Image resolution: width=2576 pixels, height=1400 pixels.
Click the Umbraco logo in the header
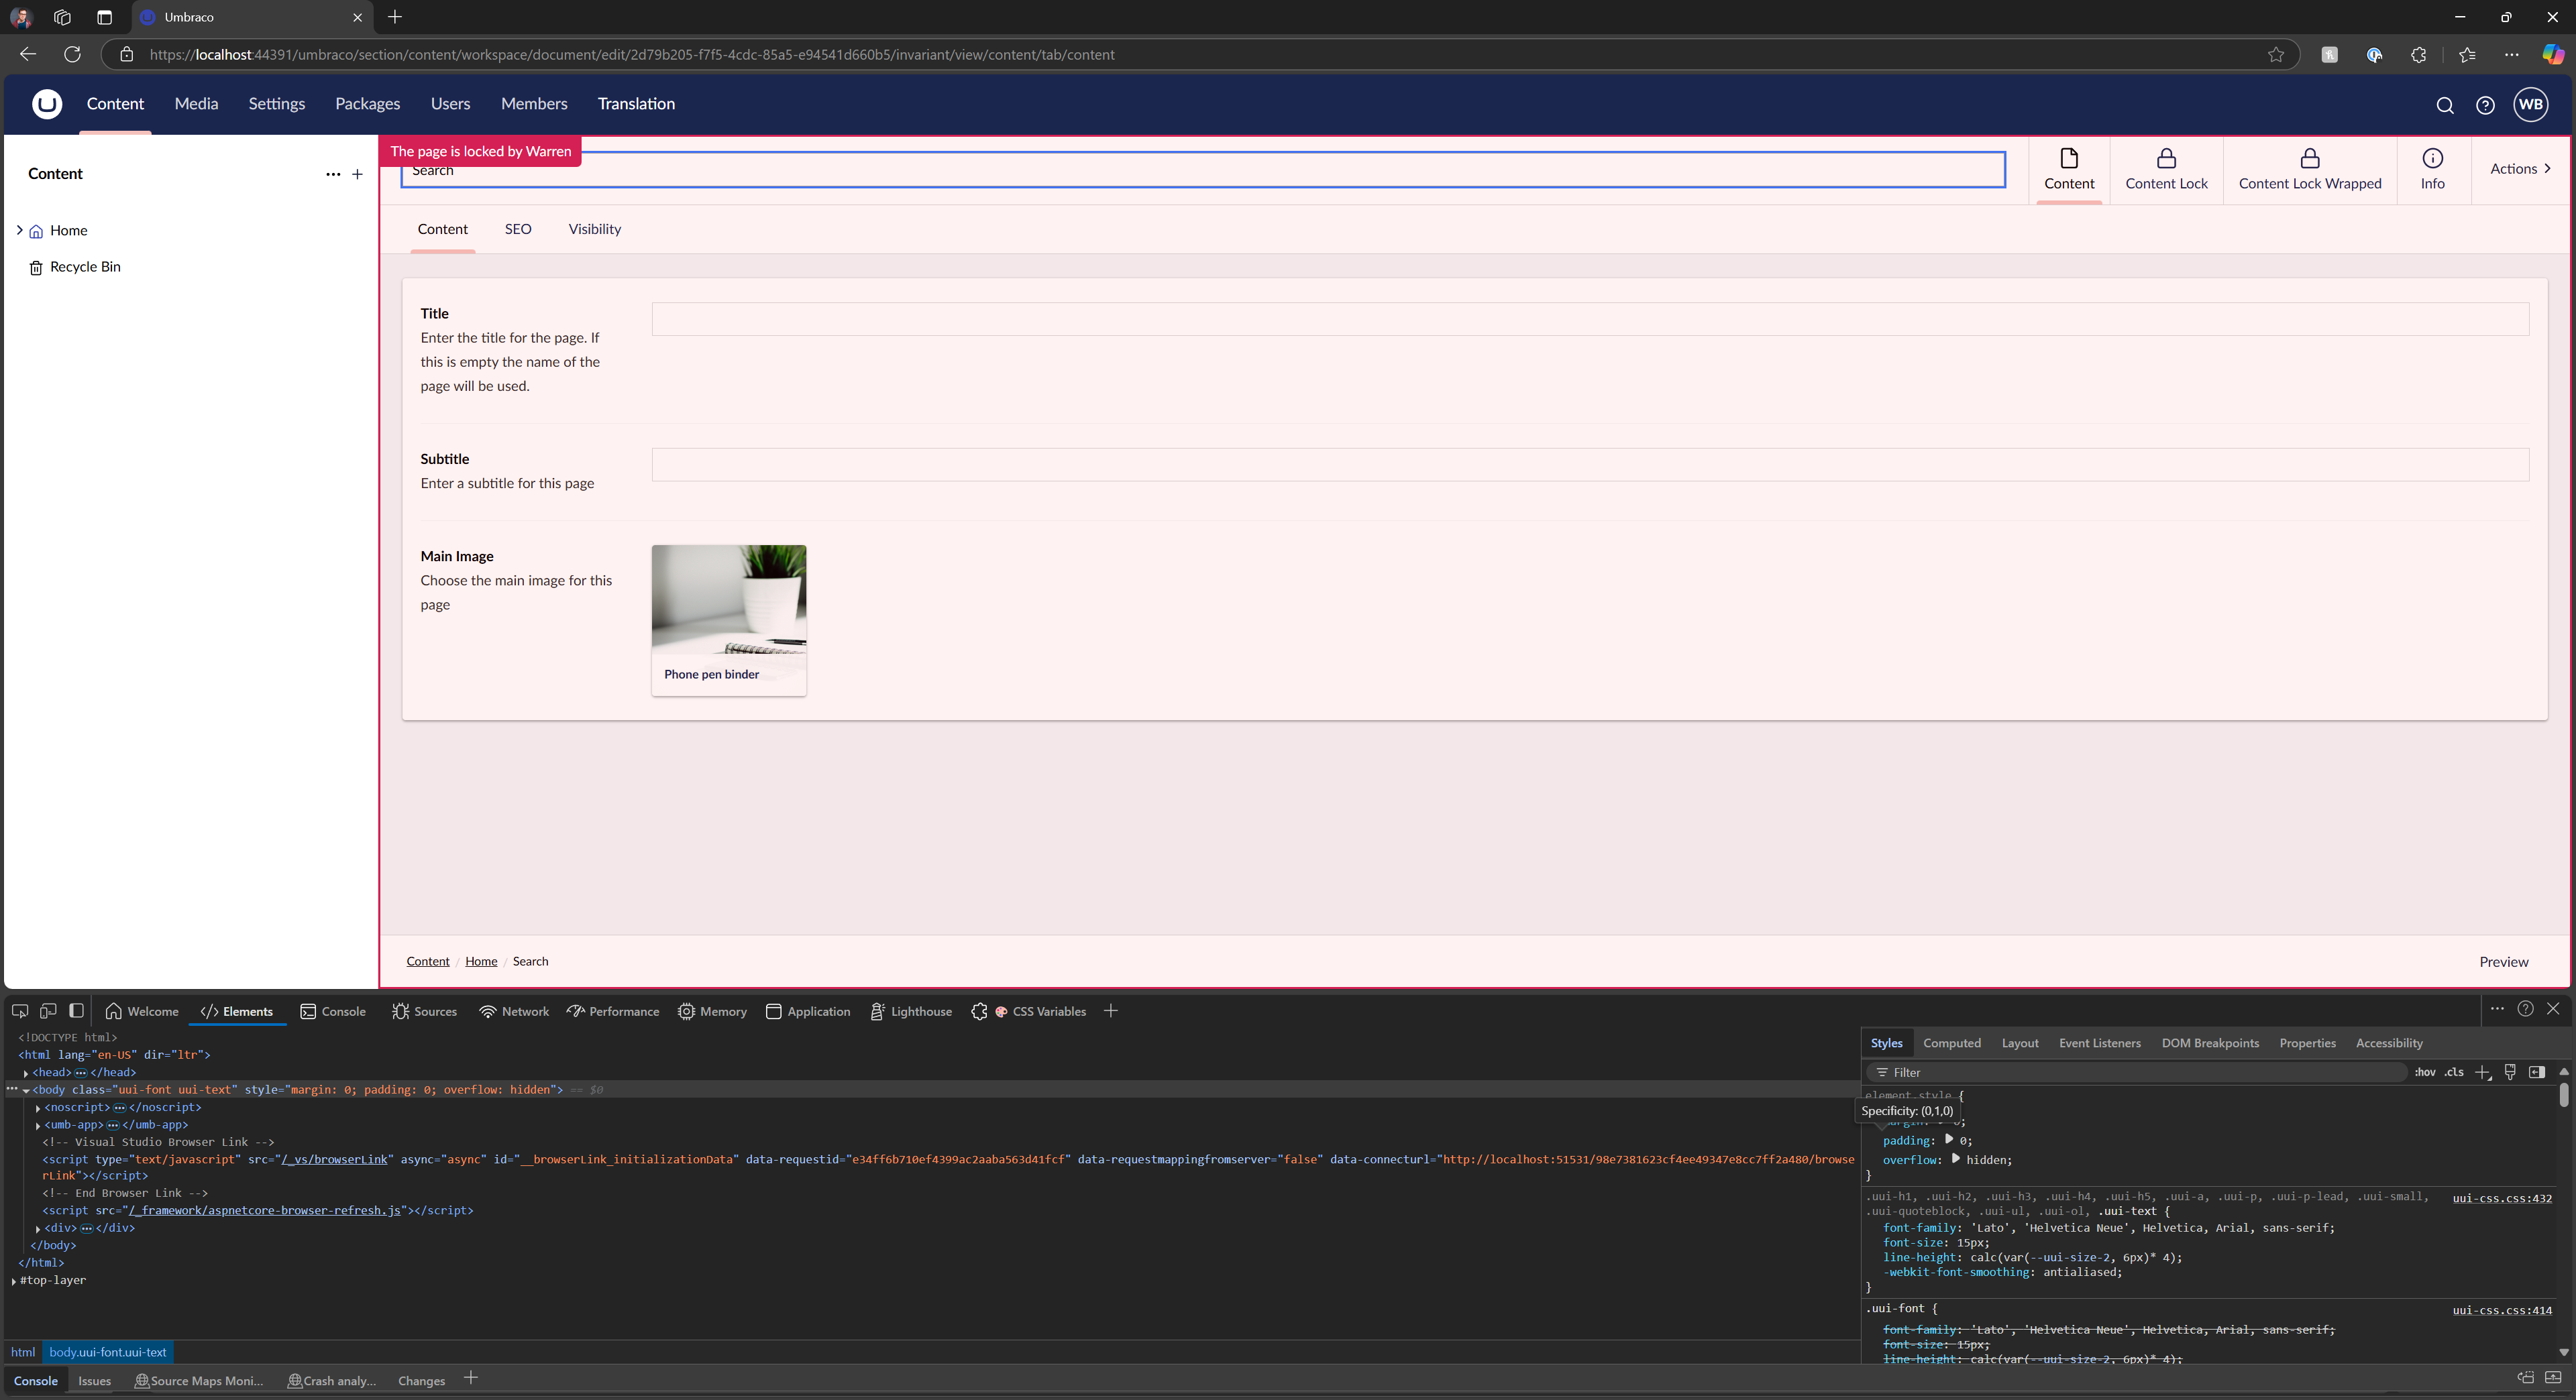tap(46, 104)
